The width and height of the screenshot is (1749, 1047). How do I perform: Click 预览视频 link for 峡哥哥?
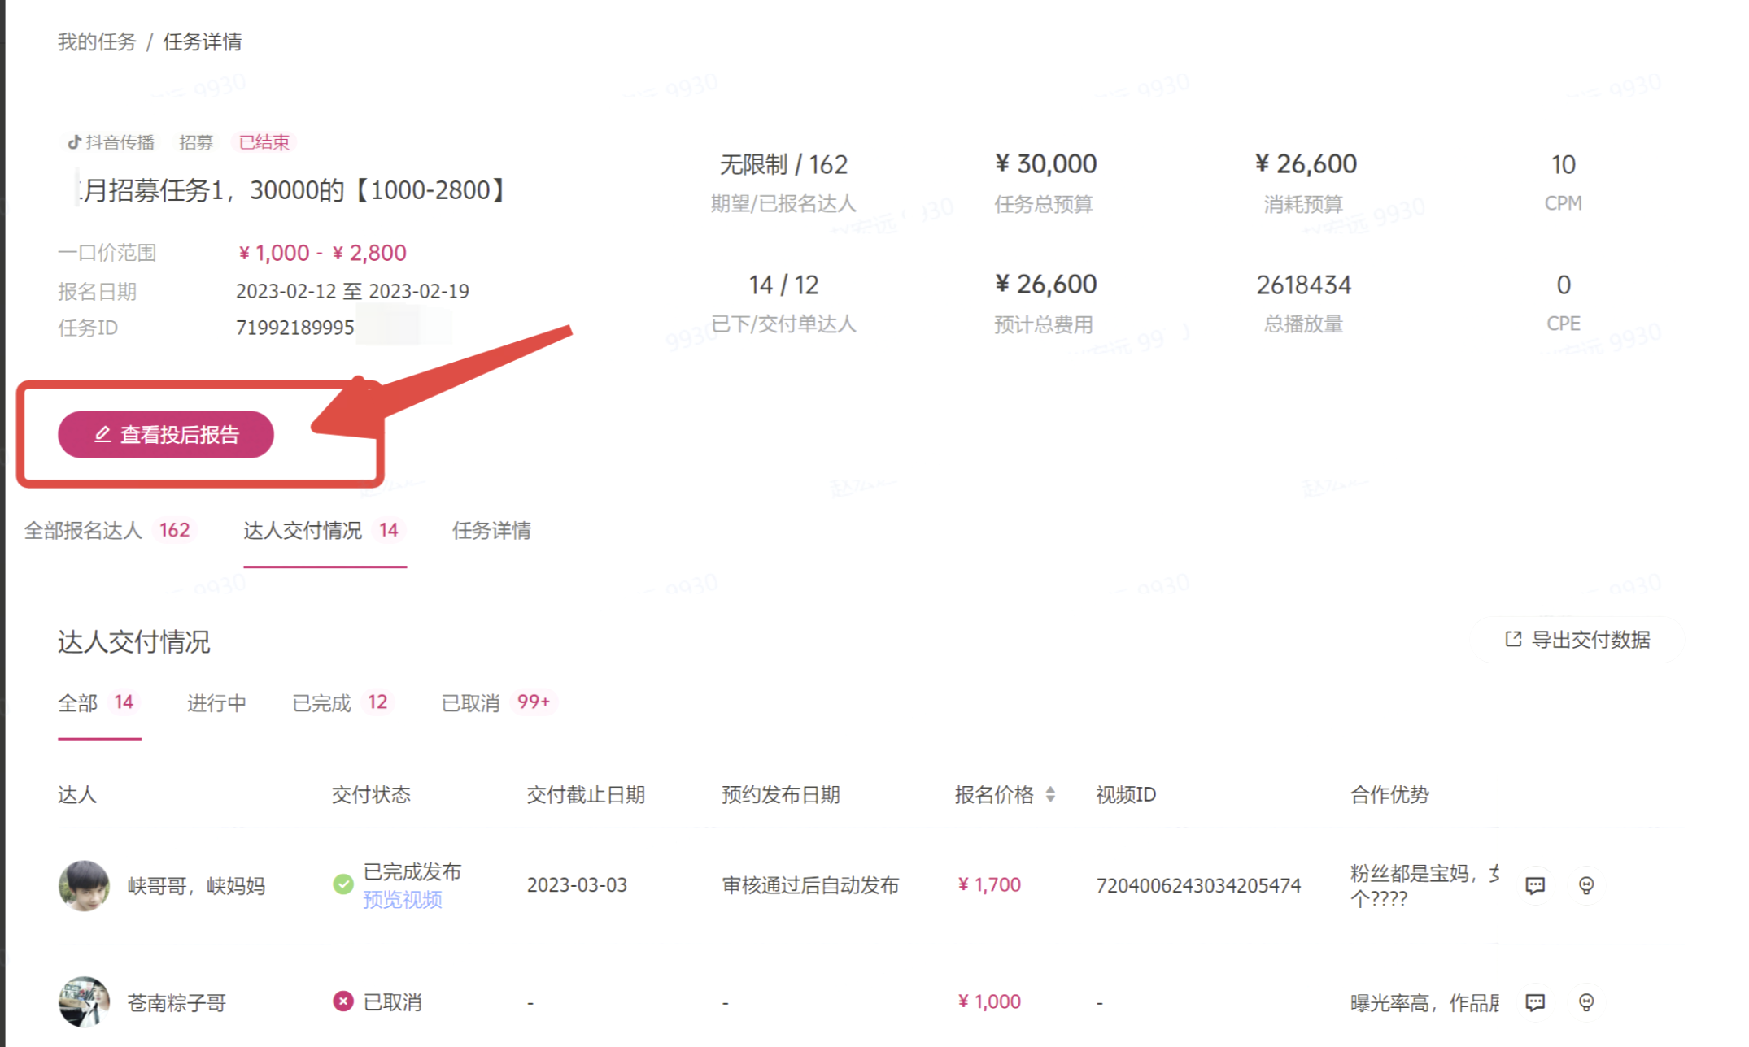click(402, 900)
